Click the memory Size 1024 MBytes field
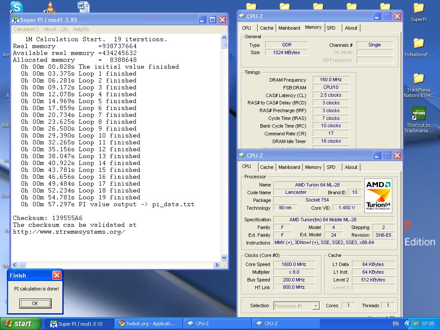The height and width of the screenshot is (330, 440). 287,52
